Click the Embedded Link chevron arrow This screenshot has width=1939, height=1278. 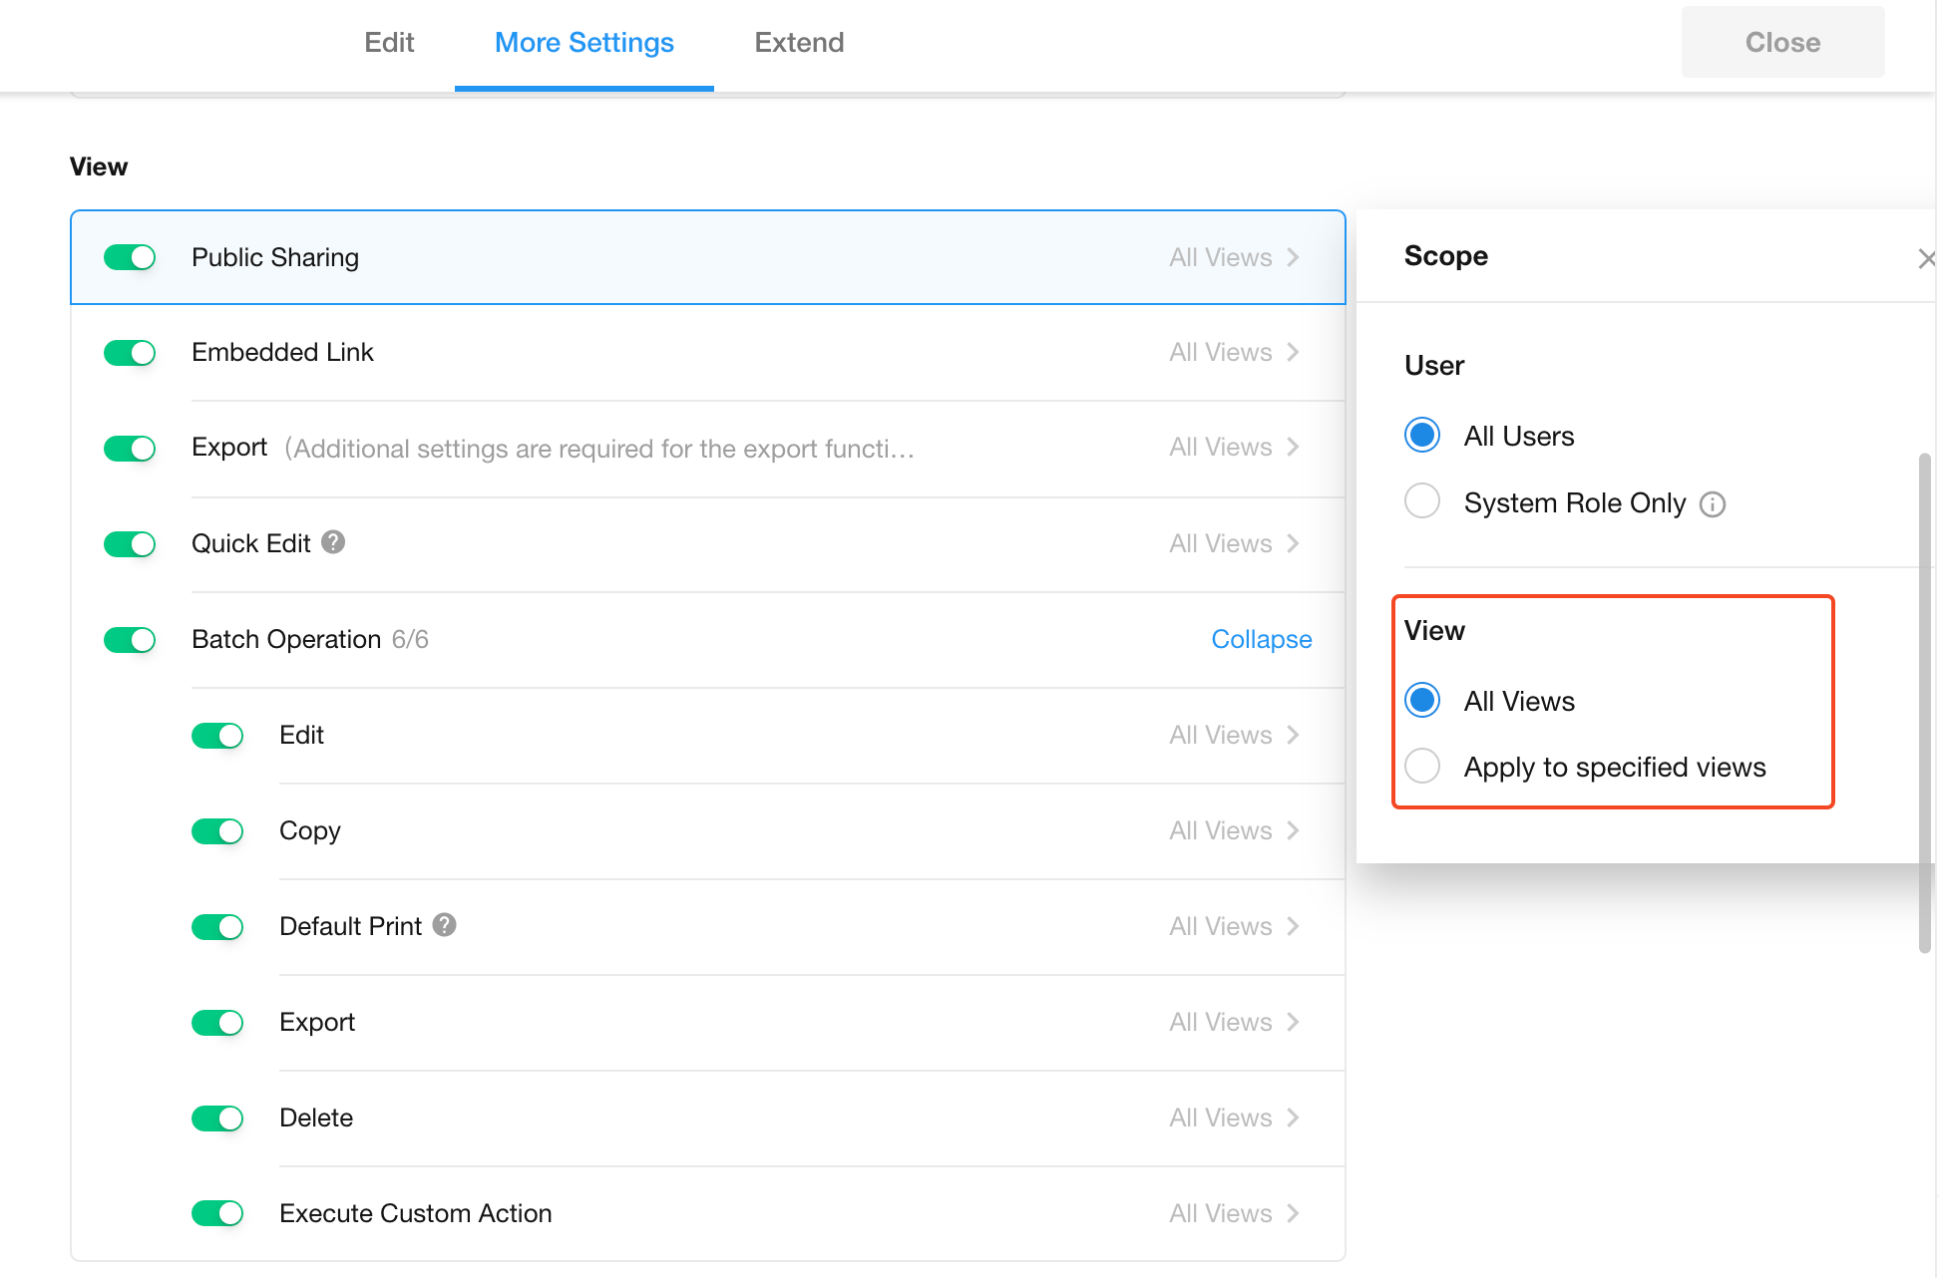coord(1294,352)
